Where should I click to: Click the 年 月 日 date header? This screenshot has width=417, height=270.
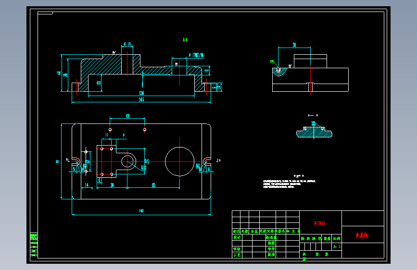pyautogui.click(x=293, y=232)
